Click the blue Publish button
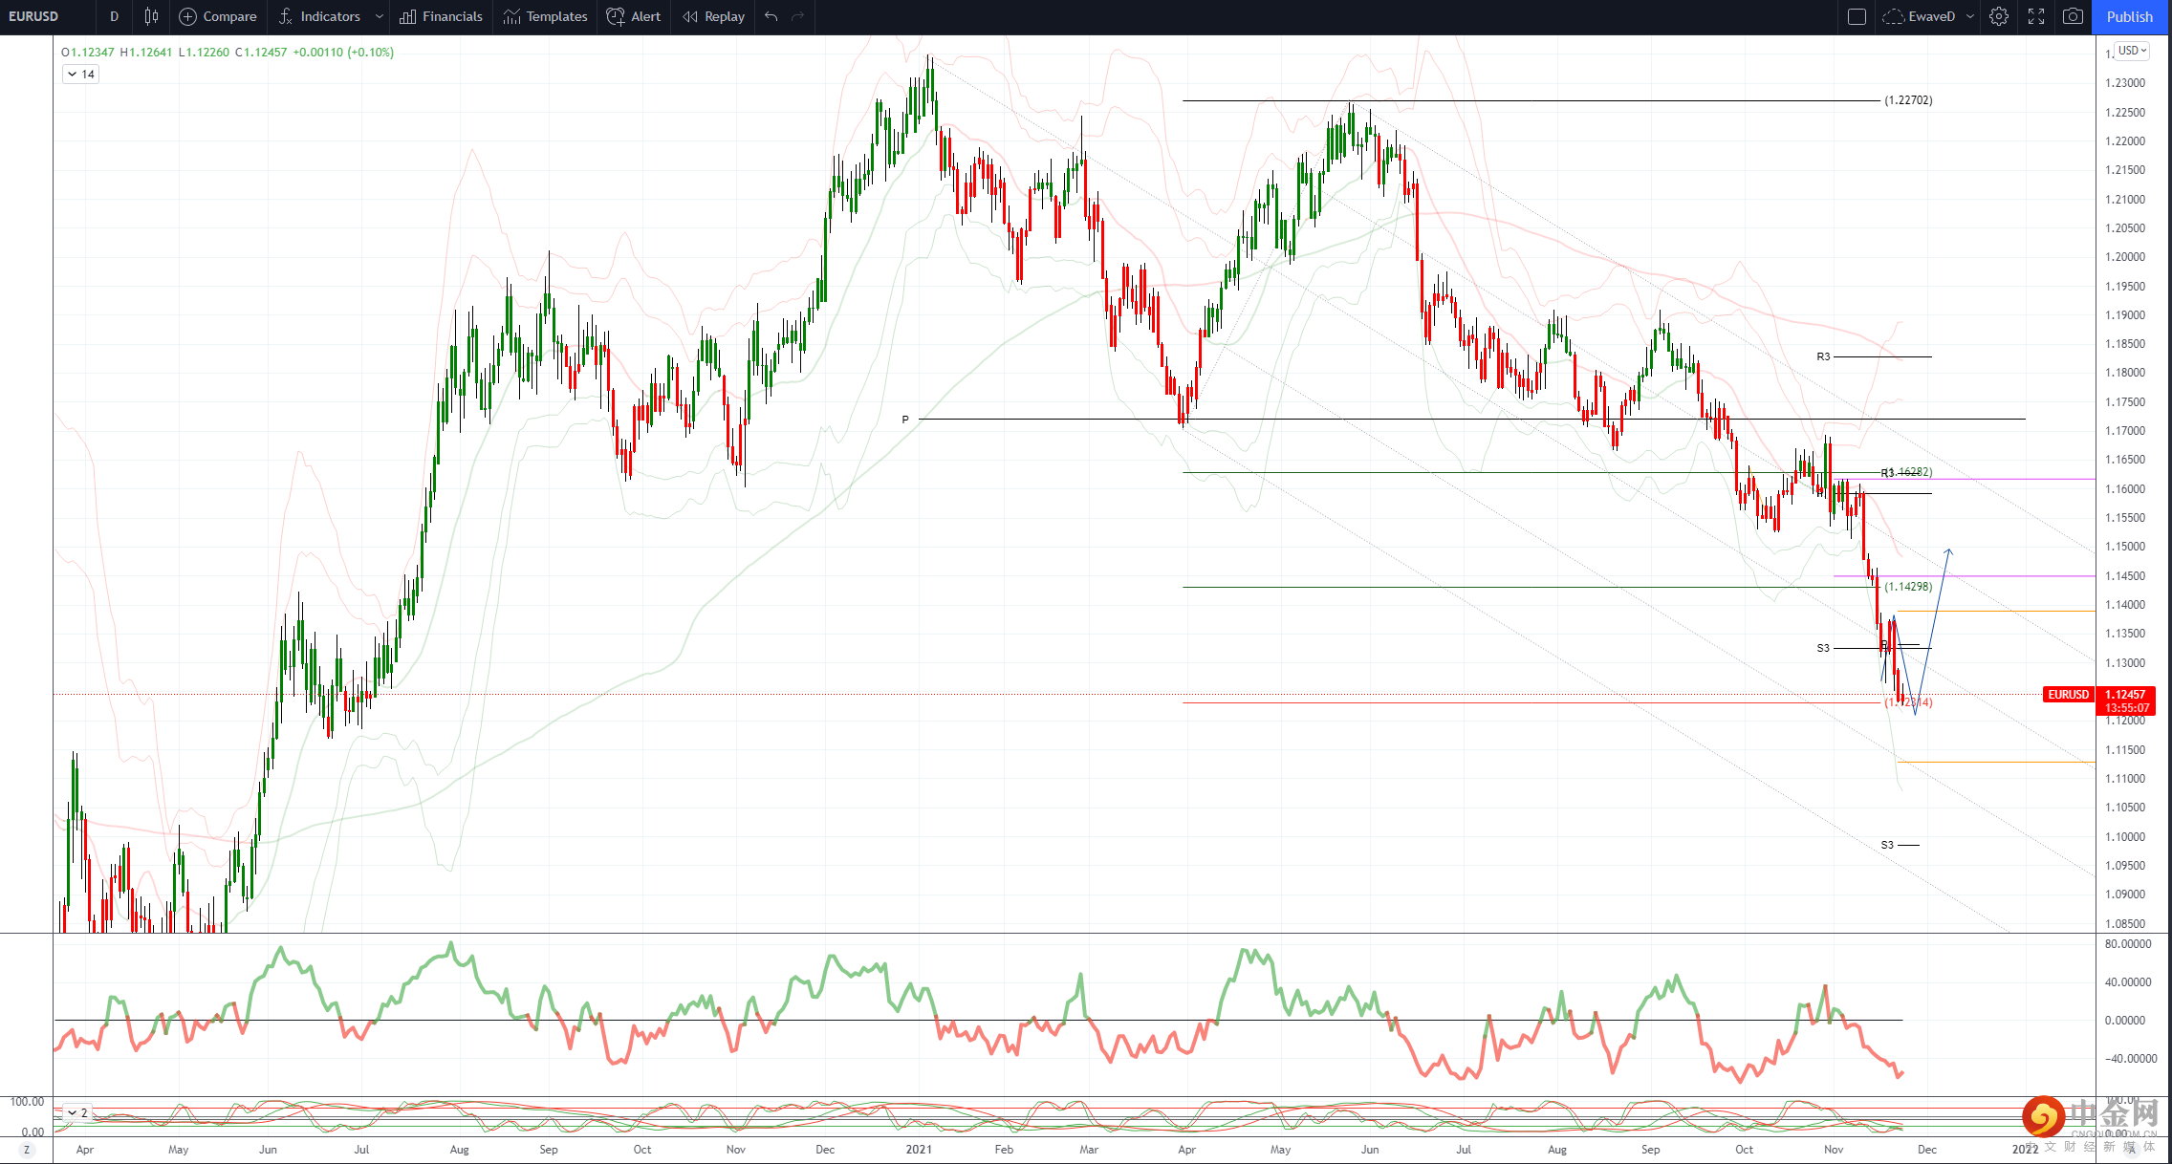This screenshot has height=1164, width=2172. tap(2130, 16)
